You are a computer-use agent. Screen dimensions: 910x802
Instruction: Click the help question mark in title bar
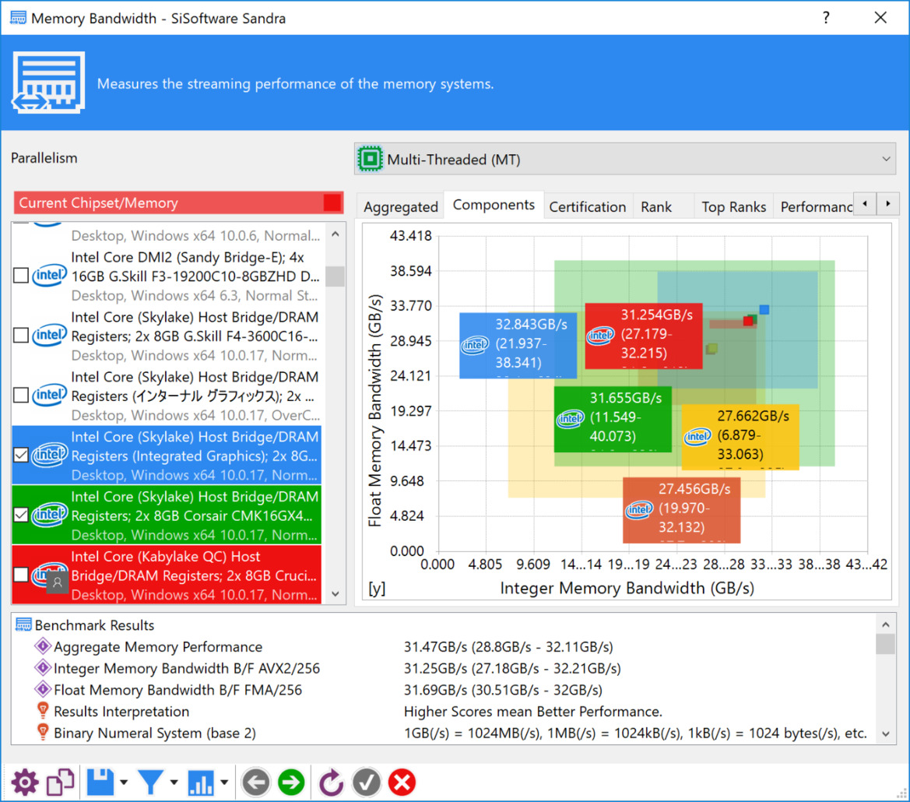tap(826, 17)
